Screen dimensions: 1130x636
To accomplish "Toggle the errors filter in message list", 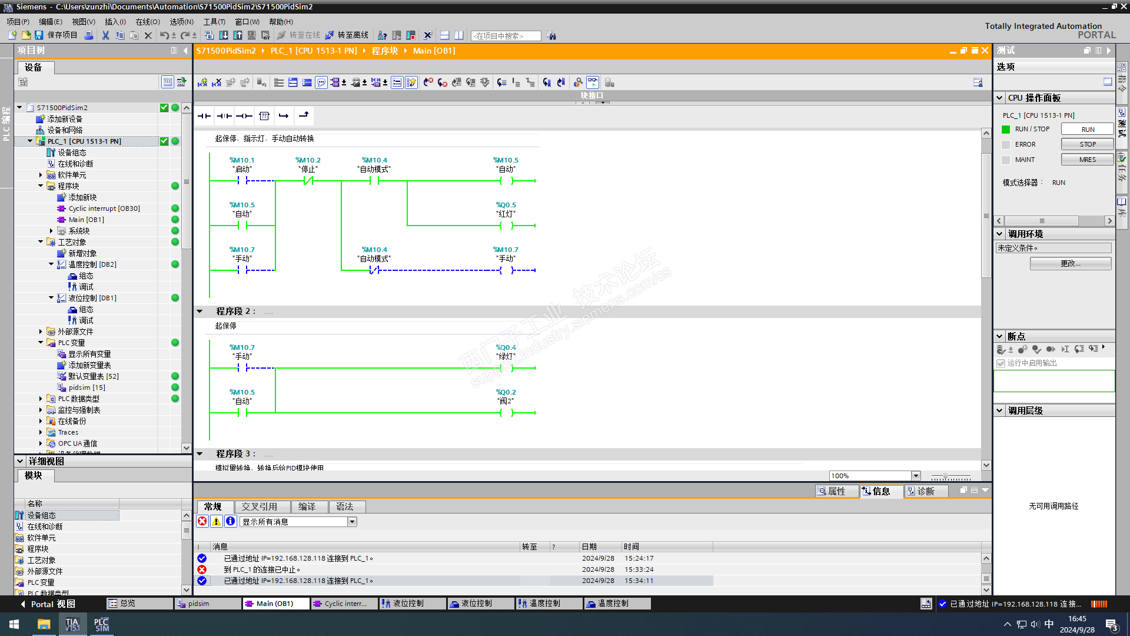I will click(x=202, y=521).
